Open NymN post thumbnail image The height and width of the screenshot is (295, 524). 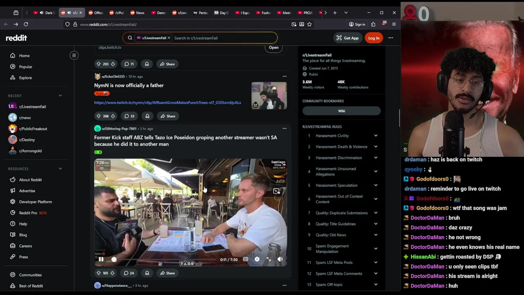tap(269, 95)
